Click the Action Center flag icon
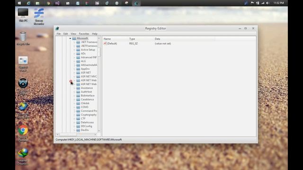Image resolution: width=303 pixels, height=170 pixels. (252, 3)
